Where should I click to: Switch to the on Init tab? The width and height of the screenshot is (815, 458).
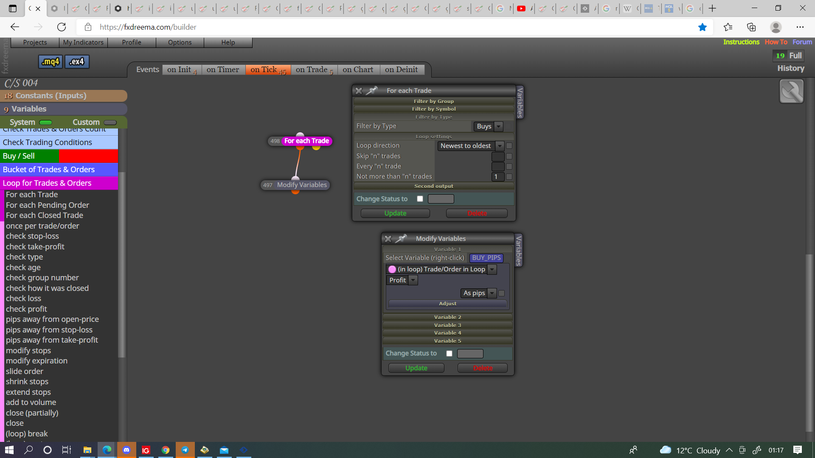coord(182,70)
